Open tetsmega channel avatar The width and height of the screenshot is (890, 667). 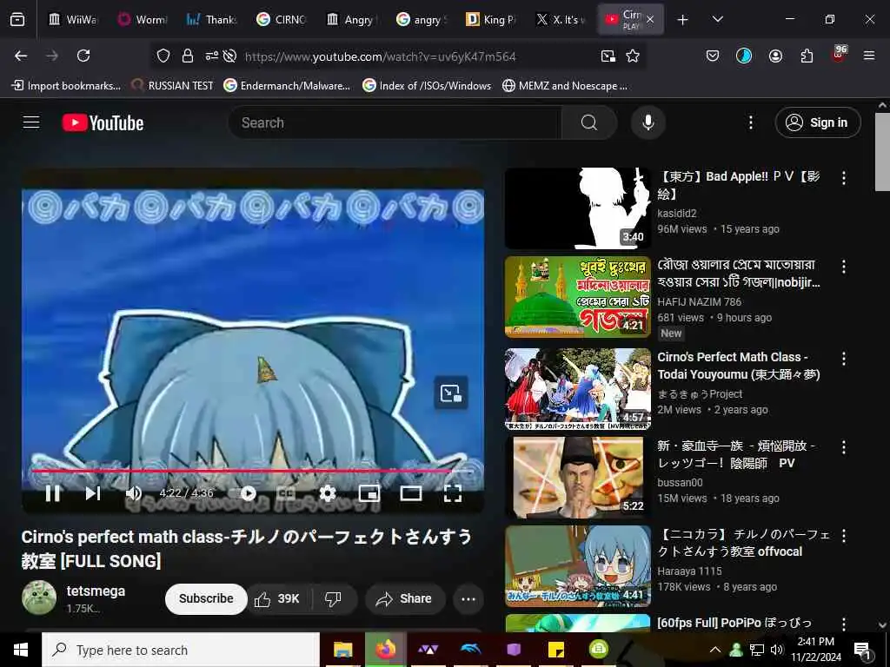click(39, 598)
